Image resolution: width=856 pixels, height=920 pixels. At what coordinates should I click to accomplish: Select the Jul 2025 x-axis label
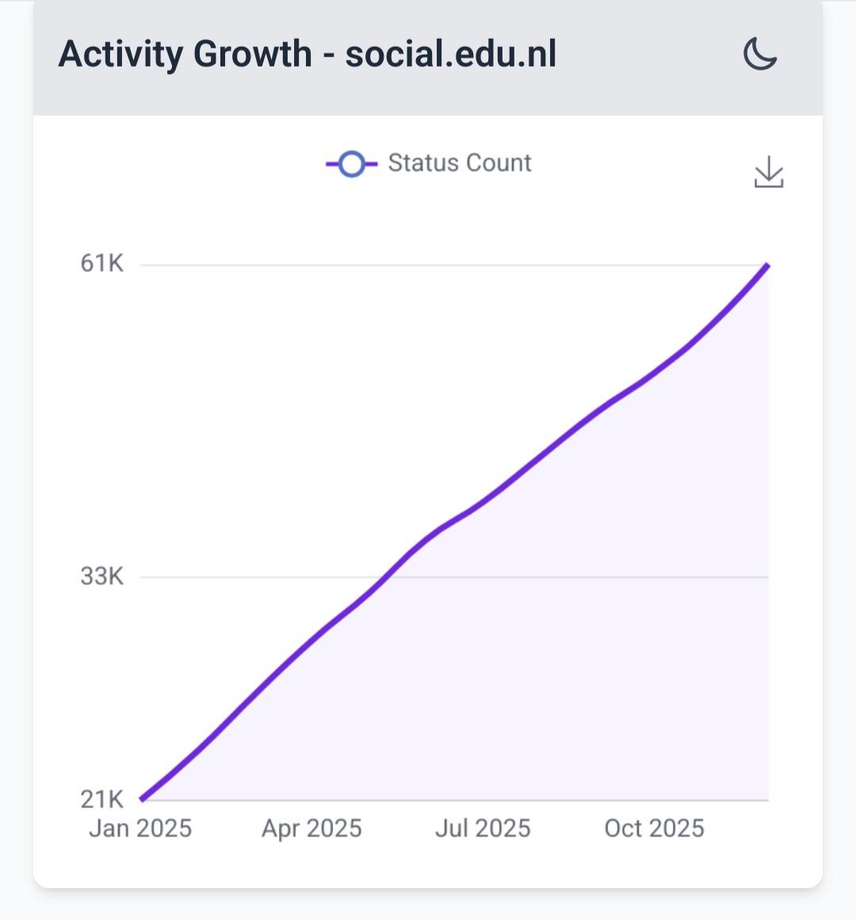click(483, 828)
